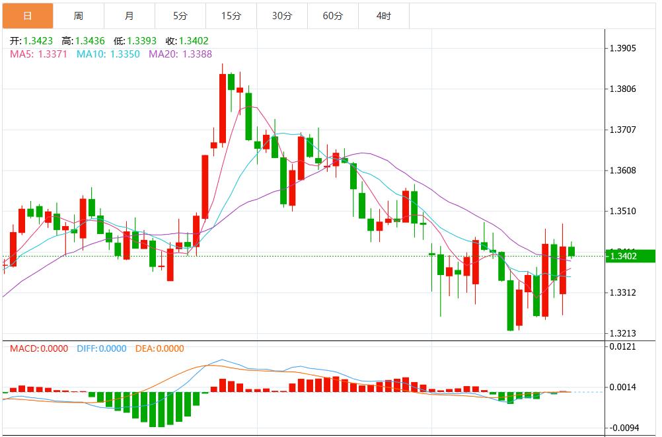Select the 15分 interval tab
The width and height of the screenshot is (662, 437).
point(231,16)
